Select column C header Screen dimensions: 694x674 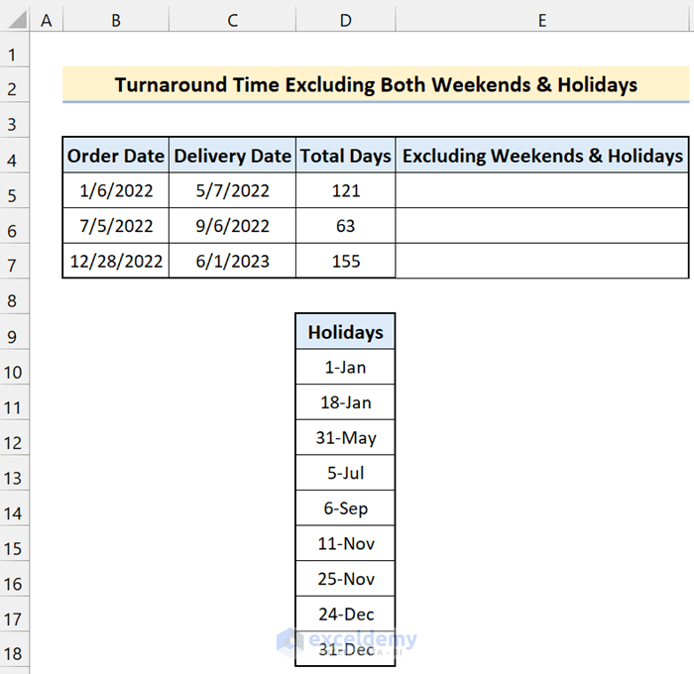pos(232,21)
